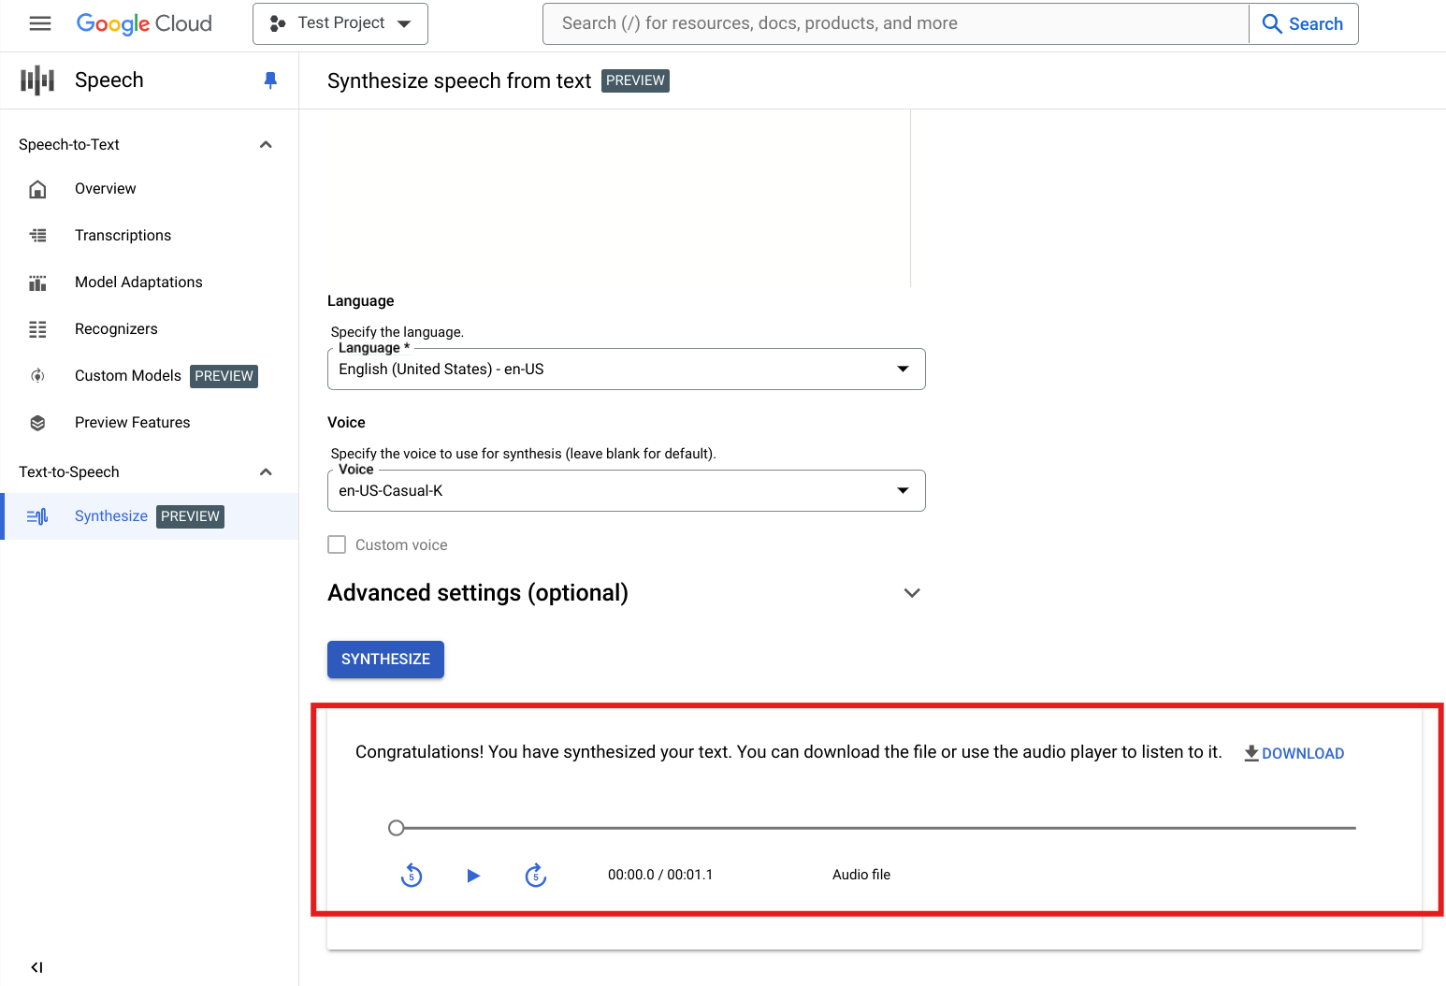Go to Model Adaptations page
Screen dimensions: 1446x986
point(138,283)
